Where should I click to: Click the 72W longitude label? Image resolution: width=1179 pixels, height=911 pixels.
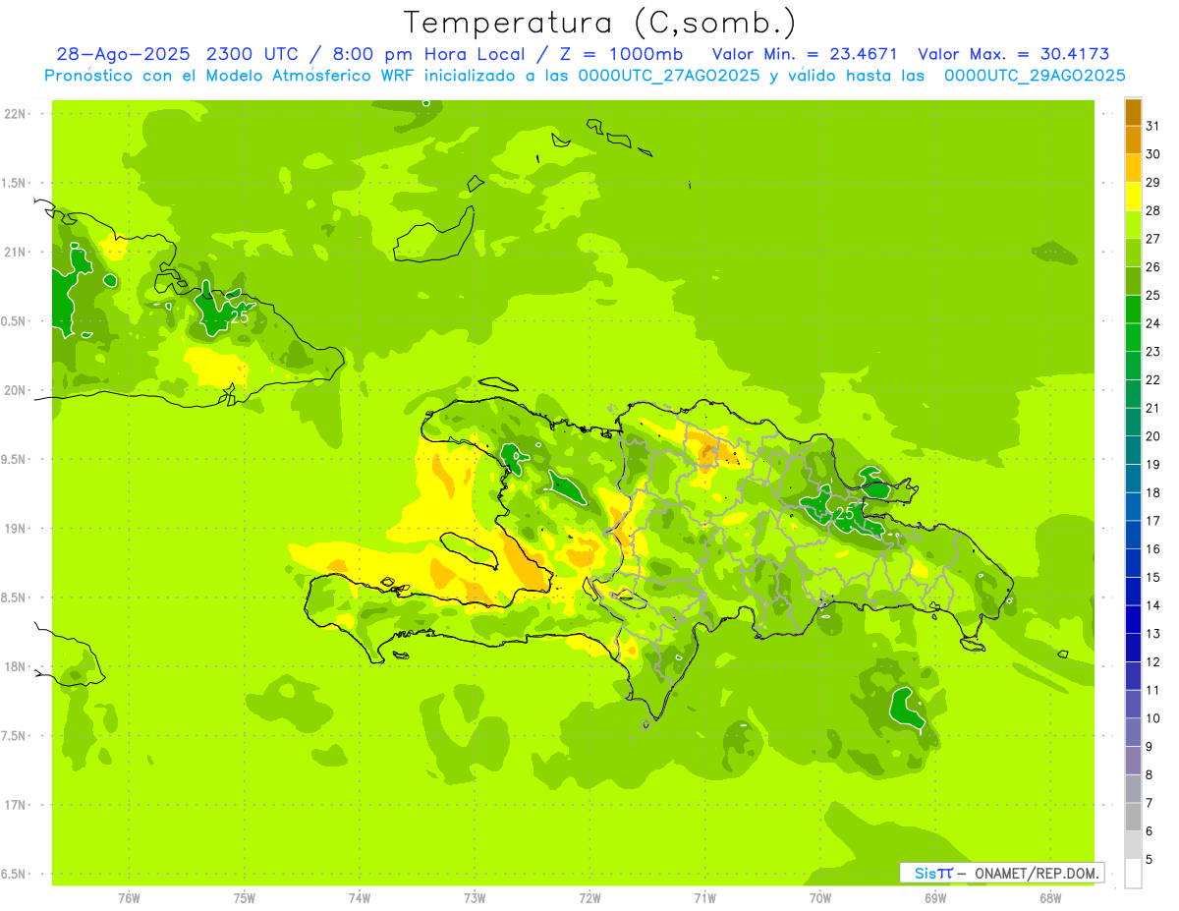point(589,898)
